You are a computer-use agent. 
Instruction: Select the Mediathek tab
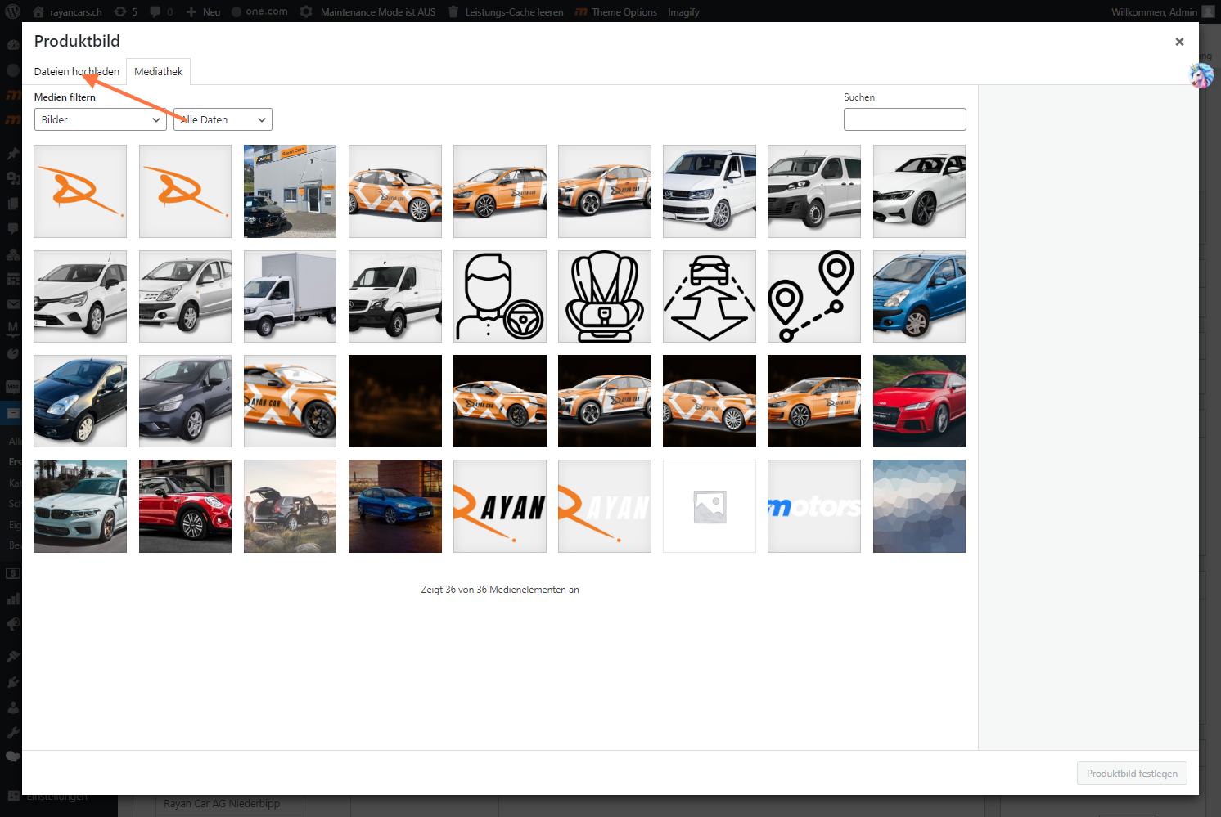click(x=159, y=72)
